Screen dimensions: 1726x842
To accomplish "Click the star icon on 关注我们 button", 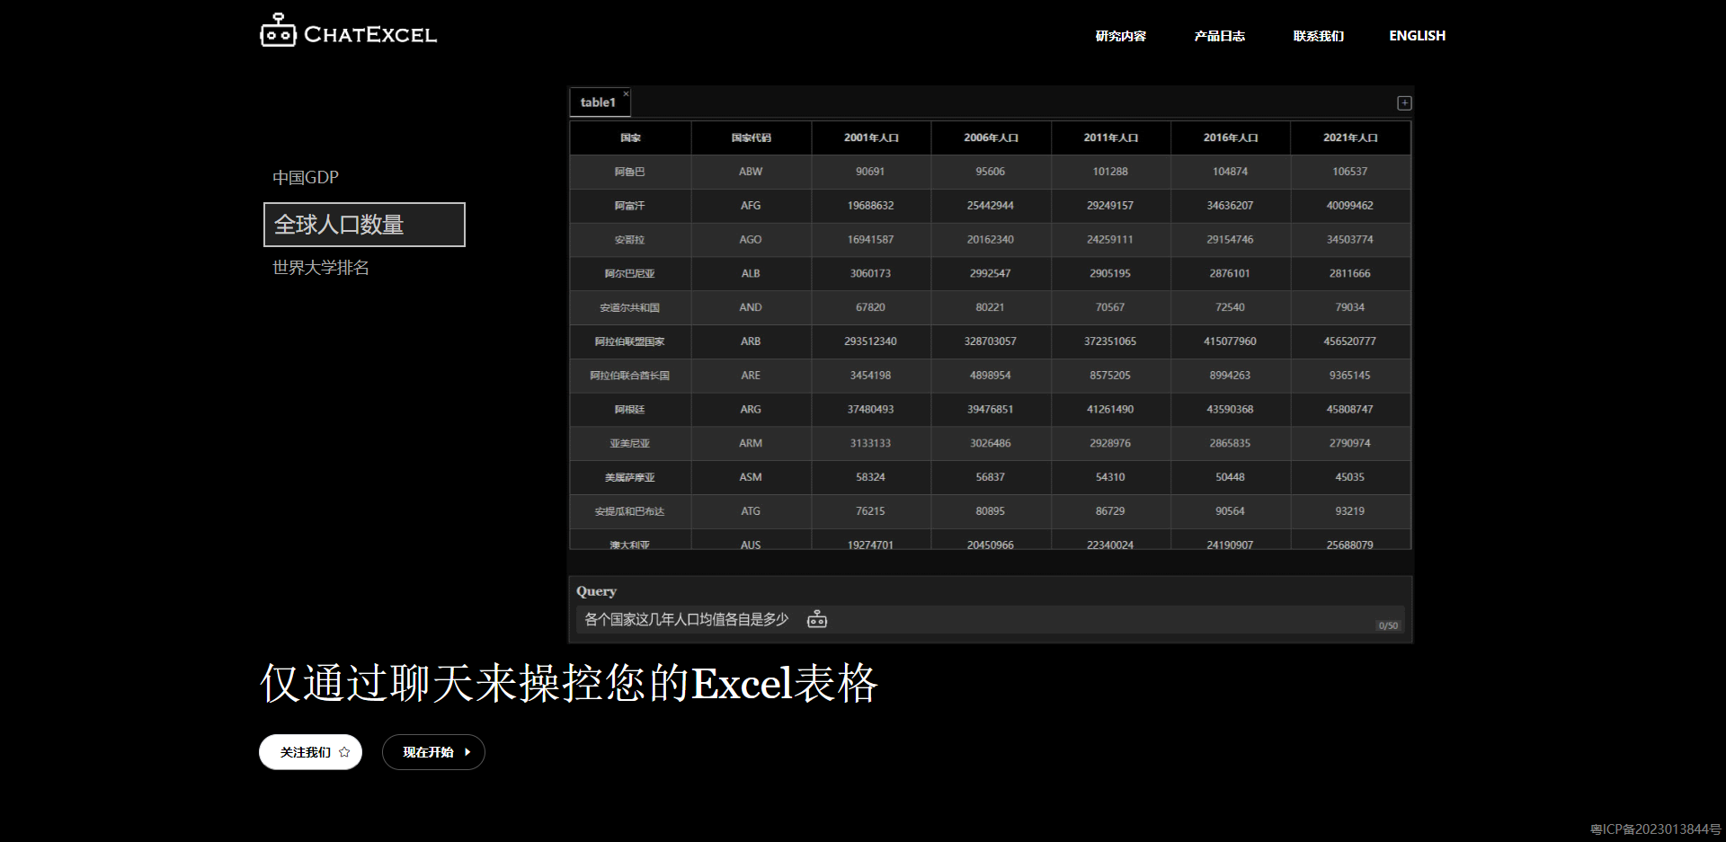I will click(x=343, y=752).
